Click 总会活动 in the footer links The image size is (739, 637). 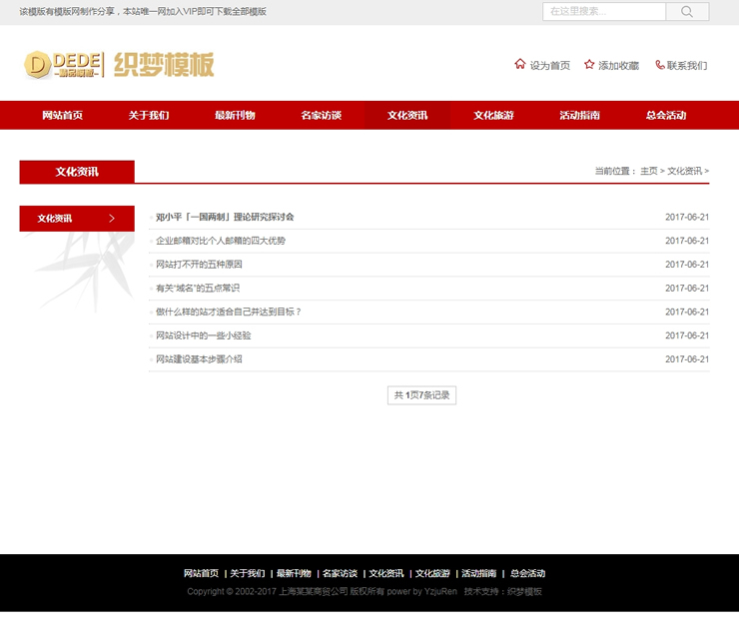(527, 574)
